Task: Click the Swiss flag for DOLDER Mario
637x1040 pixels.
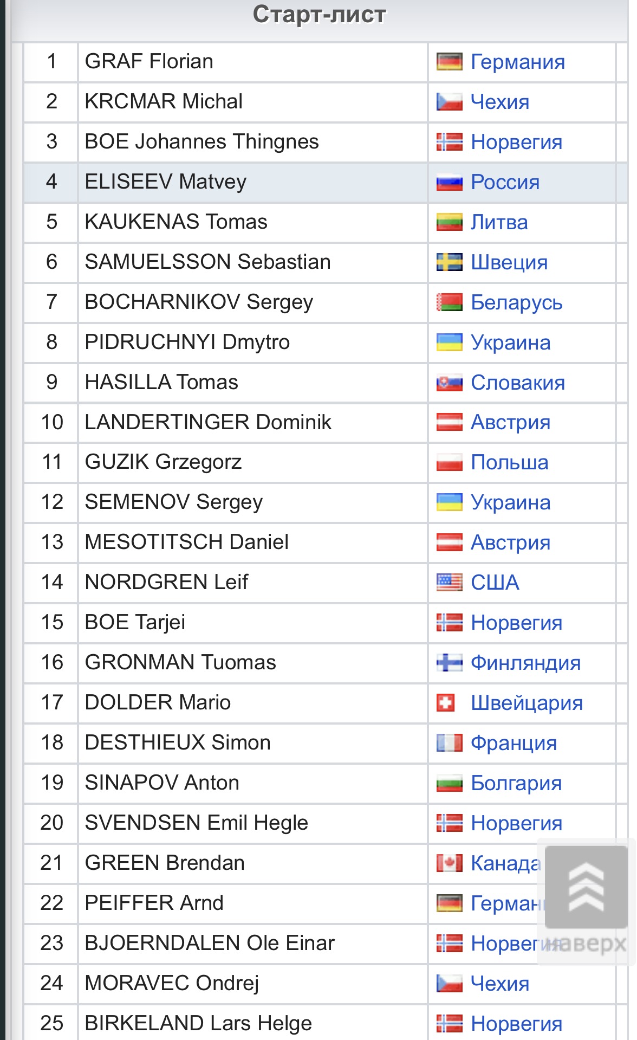Action: (x=445, y=703)
